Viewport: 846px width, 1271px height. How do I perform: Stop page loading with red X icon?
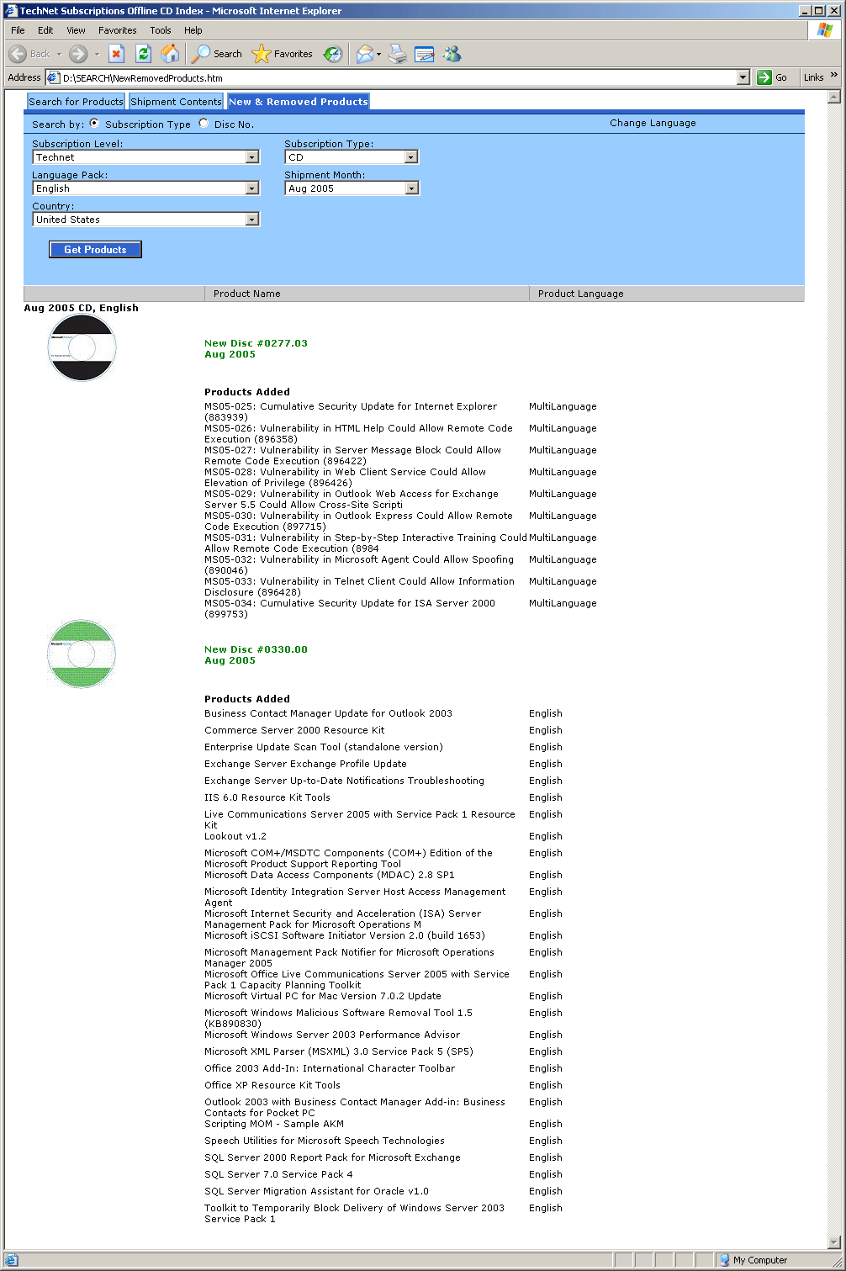(x=117, y=54)
